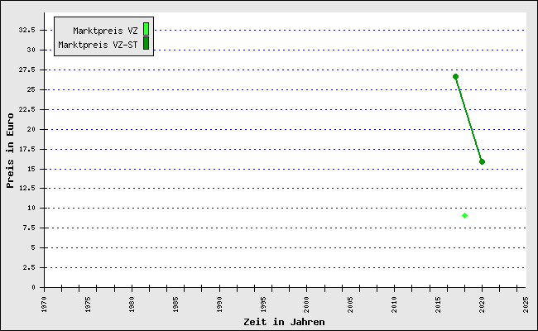The image size is (538, 331).
Task: Click the y-axis label 25
Action: pos(31,90)
